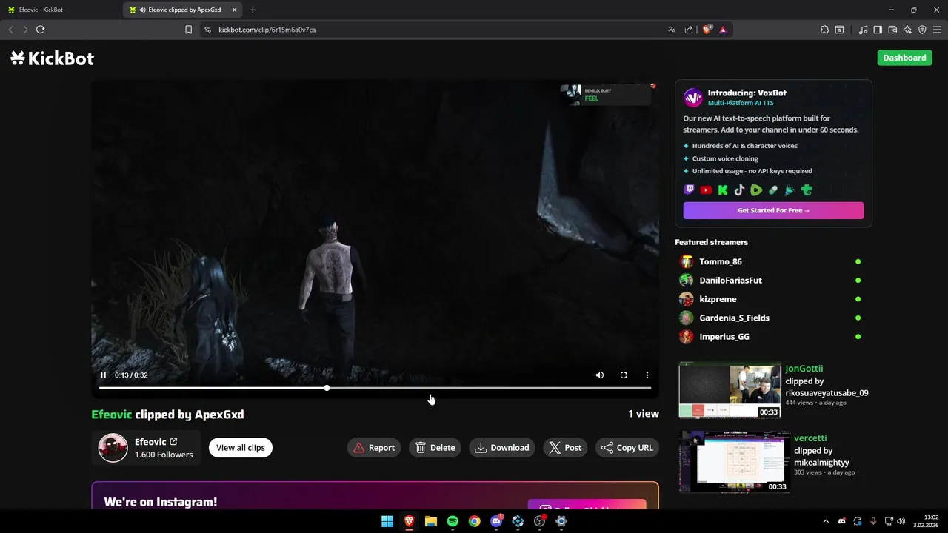The image size is (948, 533).
Task: Open Efeovic channel external link
Action: 173,442
